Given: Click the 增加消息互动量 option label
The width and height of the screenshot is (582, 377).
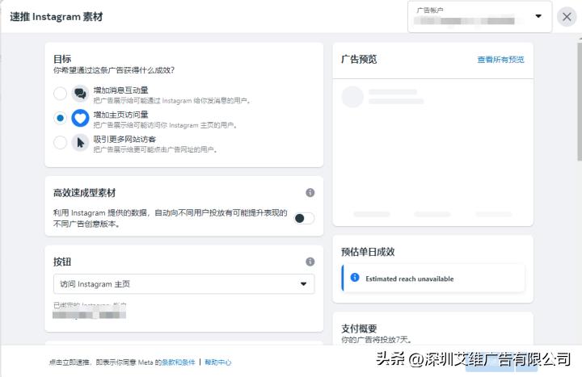Looking at the screenshot, I should [120, 90].
